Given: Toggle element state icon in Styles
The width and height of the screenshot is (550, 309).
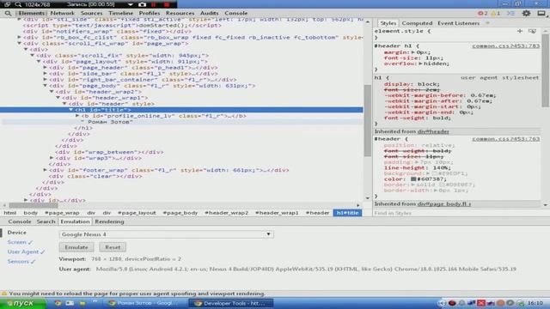Looking at the screenshot, I should [x=532, y=31].
